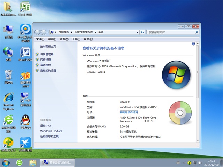Open the 操作中心 link
The image size is (223, 167).
[x=46, y=126]
